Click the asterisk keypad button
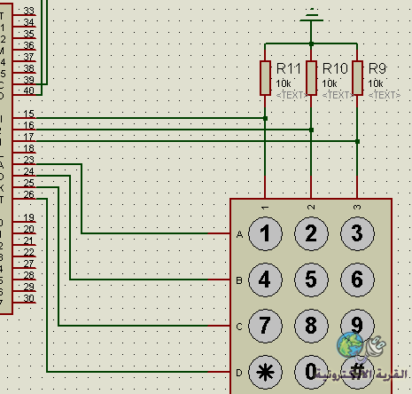 tap(265, 372)
